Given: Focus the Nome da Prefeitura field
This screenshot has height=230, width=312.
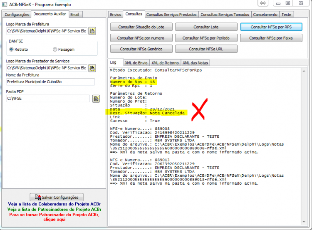Looking at the screenshot, I should coord(50,82).
